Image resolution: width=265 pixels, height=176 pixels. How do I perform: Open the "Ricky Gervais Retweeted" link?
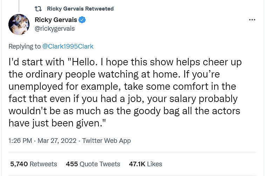click(x=80, y=8)
